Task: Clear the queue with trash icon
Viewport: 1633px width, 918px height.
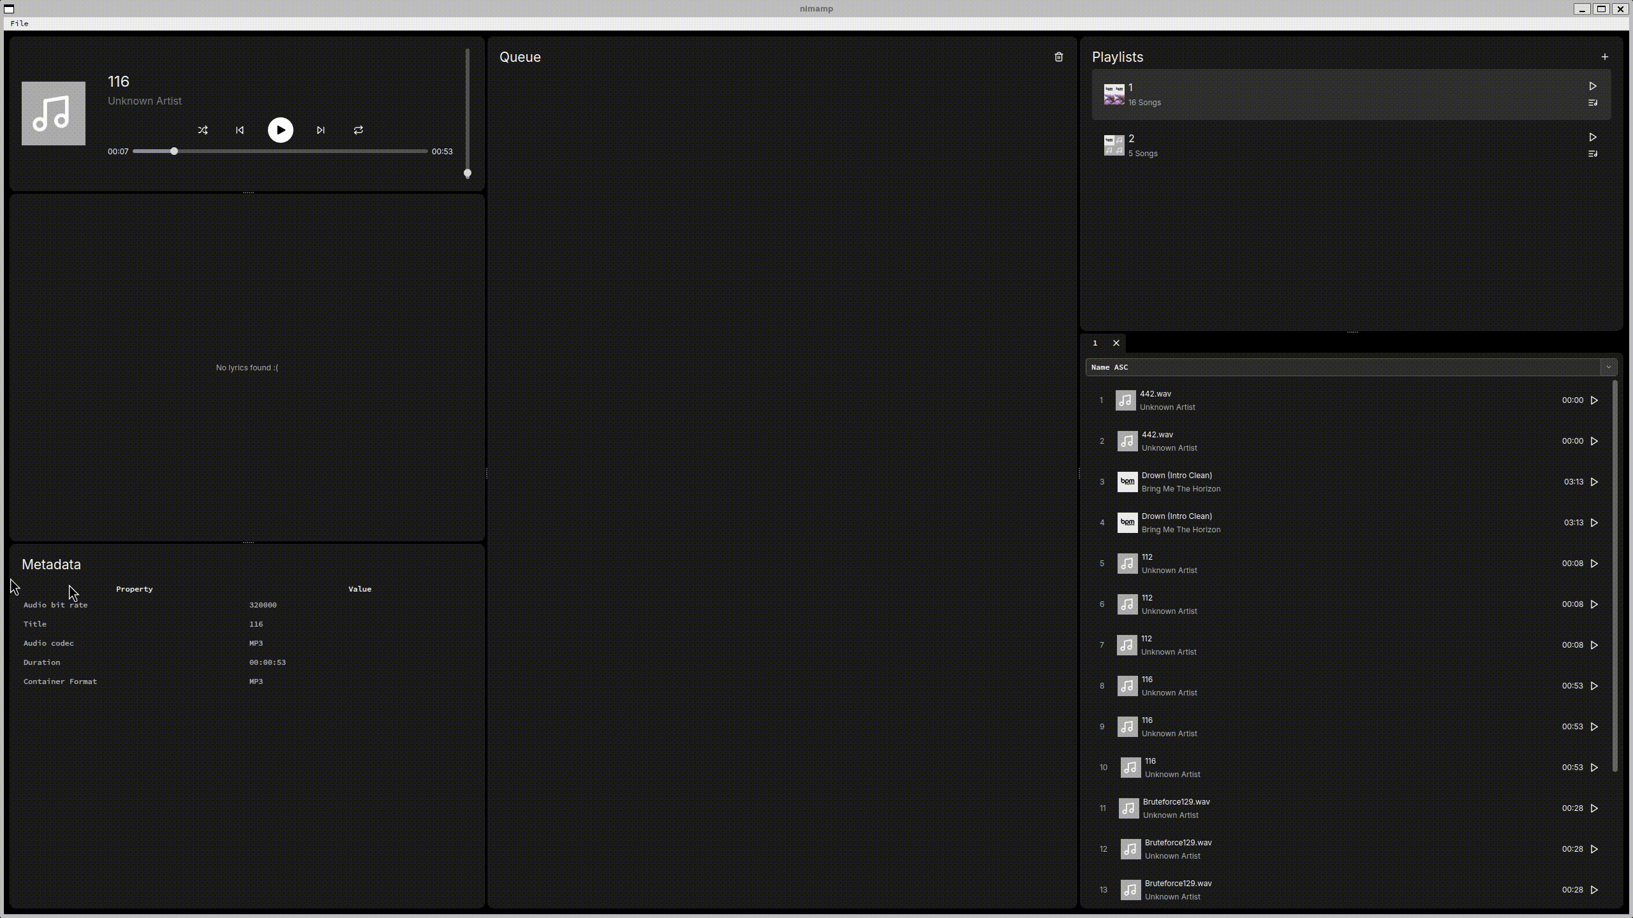Action: (1059, 57)
